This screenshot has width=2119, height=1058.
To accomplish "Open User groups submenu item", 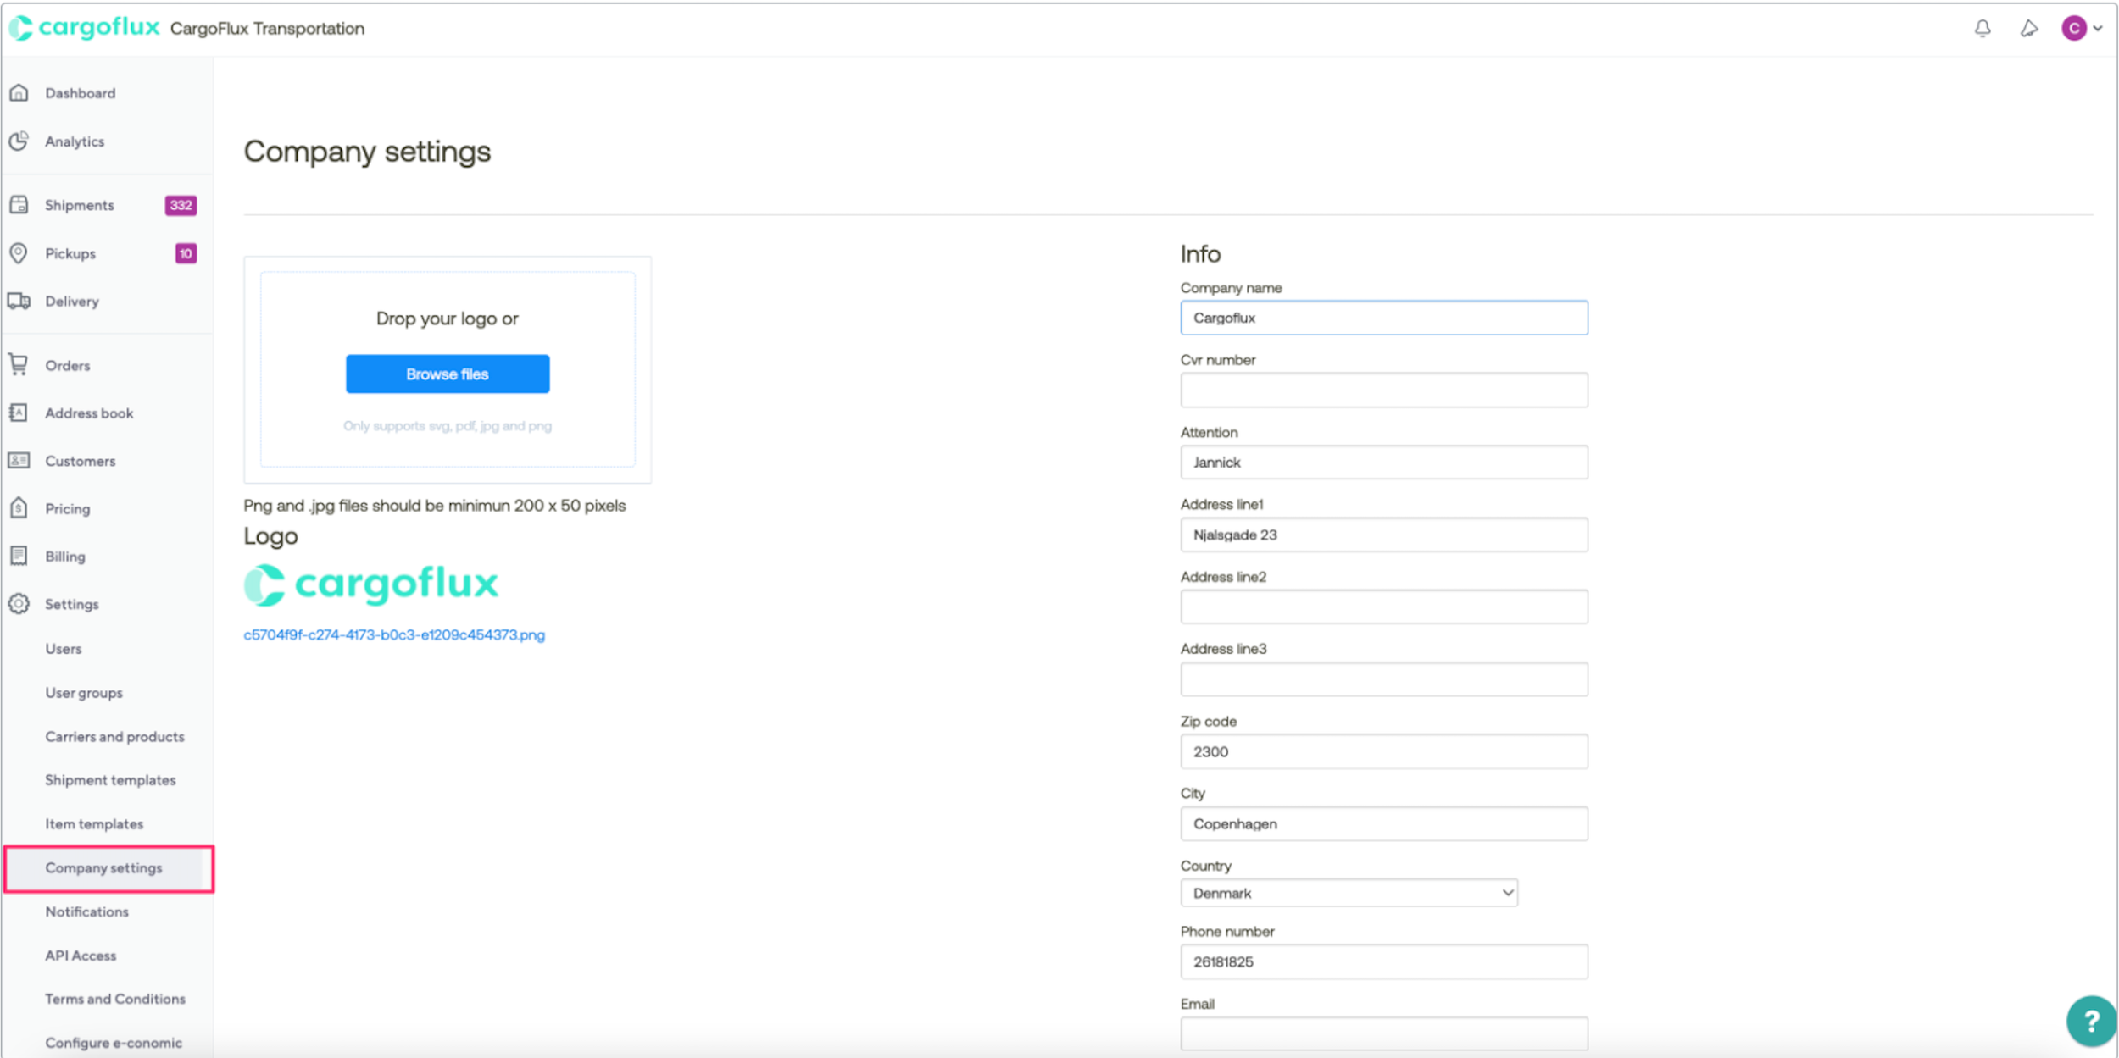I will coord(84,693).
